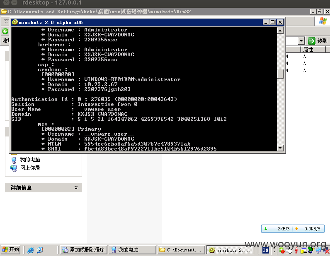This screenshot has width=330, height=256.
Task: Click the yellow window tray icon
Action: tap(304, 250)
